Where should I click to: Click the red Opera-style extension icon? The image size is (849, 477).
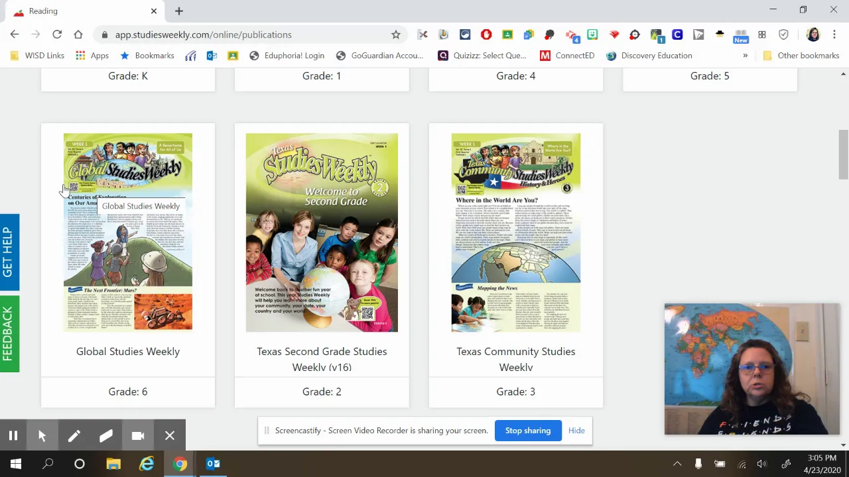coord(486,34)
